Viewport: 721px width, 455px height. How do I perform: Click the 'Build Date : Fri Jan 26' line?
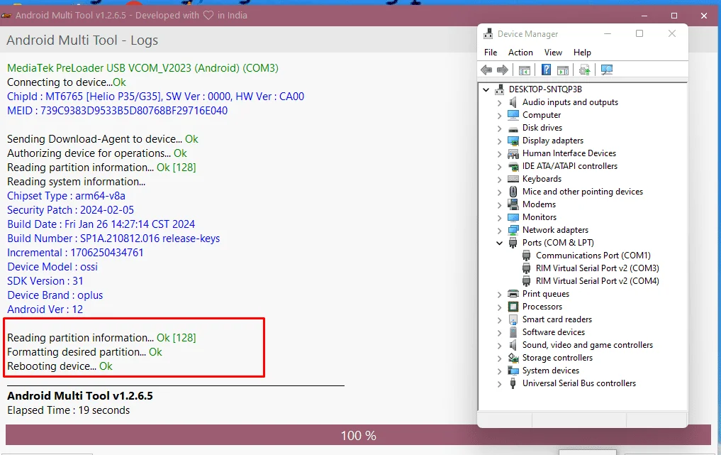coord(101,224)
